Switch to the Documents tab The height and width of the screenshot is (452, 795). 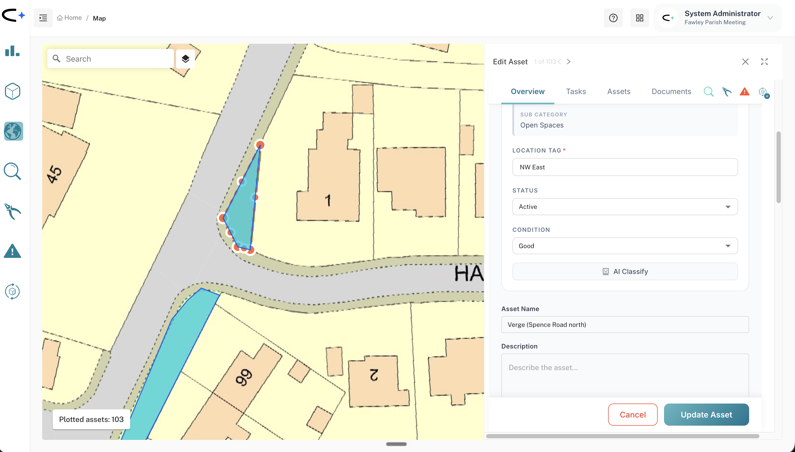671,91
